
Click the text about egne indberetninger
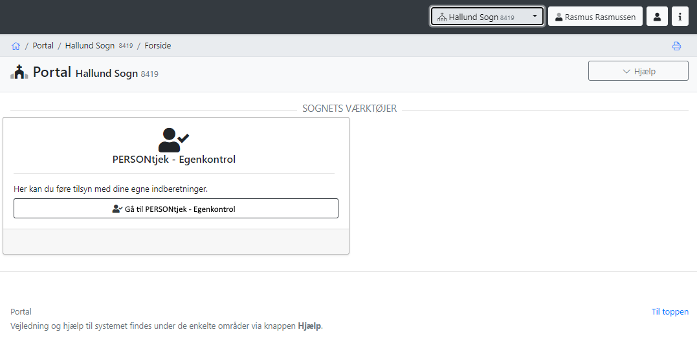[x=111, y=189]
